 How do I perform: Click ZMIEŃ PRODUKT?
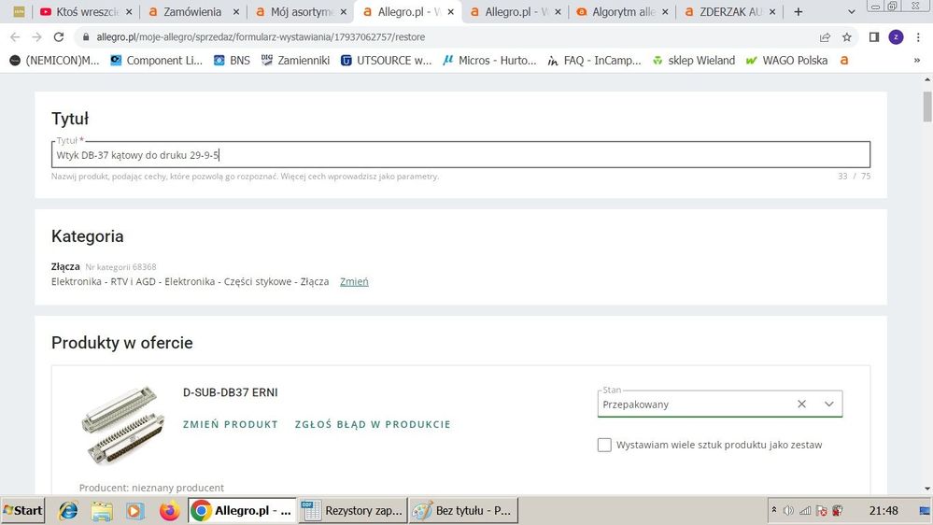coord(231,424)
